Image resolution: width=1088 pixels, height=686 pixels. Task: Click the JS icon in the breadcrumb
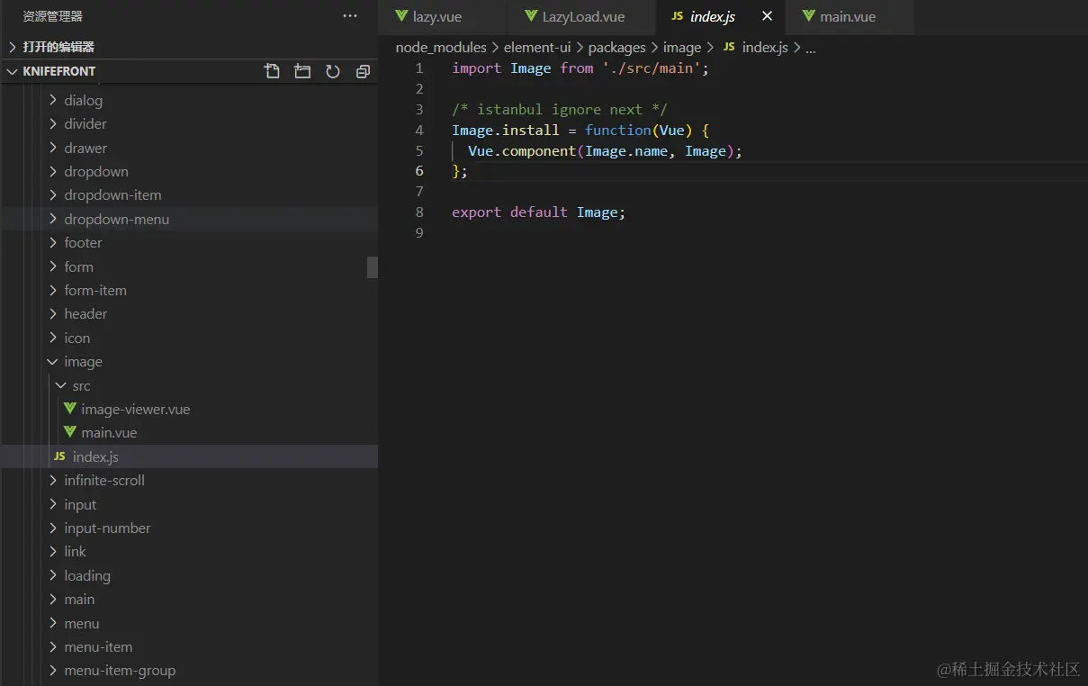click(729, 47)
